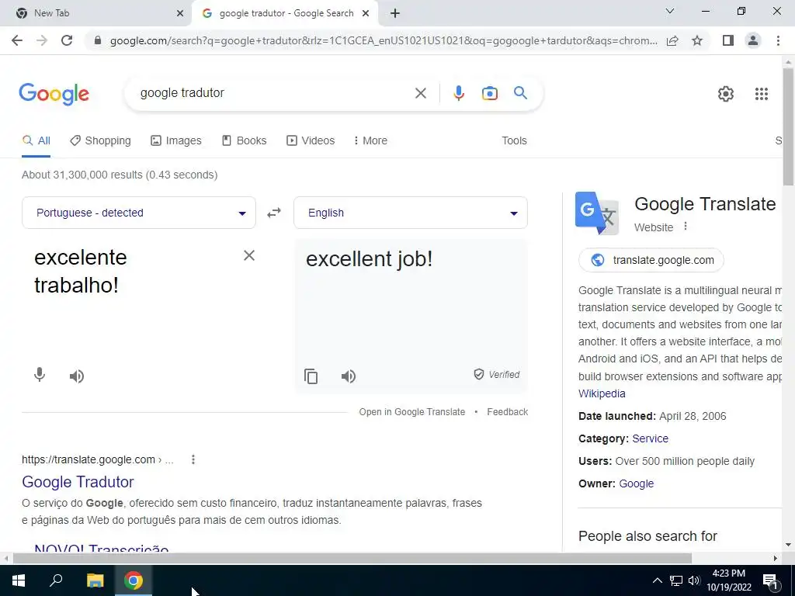
Task: Open Service category link
Action: click(x=650, y=439)
